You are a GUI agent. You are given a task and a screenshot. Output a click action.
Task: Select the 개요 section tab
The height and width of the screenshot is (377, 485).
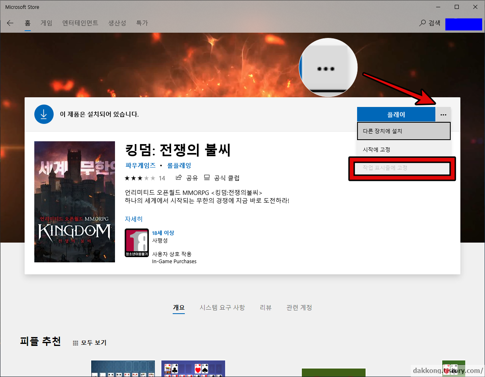tap(179, 308)
